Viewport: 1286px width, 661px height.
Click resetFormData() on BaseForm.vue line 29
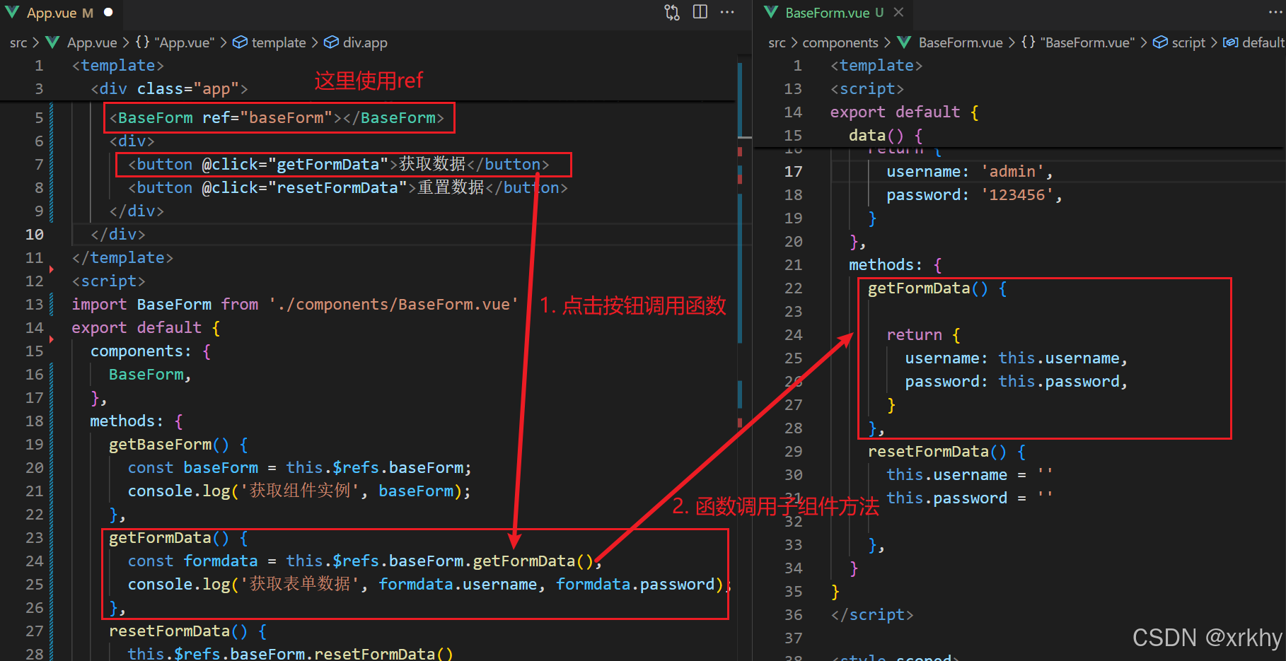tap(937, 451)
